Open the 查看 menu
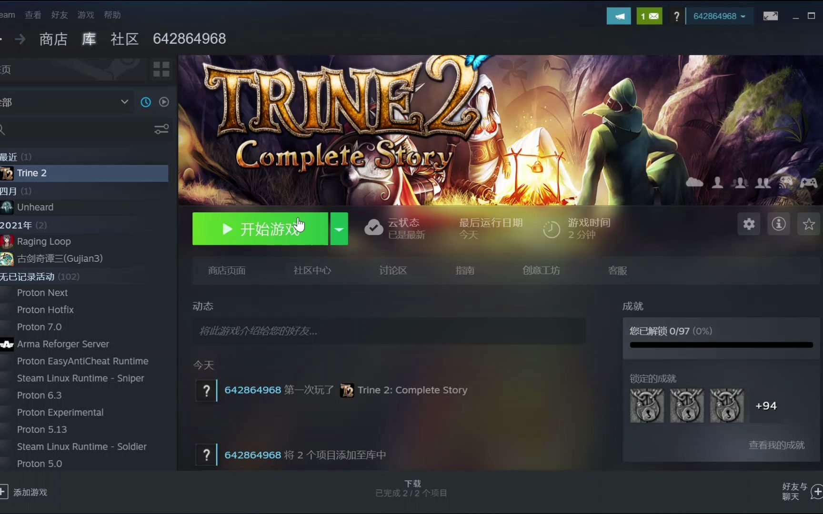Image resolution: width=823 pixels, height=514 pixels. point(33,15)
